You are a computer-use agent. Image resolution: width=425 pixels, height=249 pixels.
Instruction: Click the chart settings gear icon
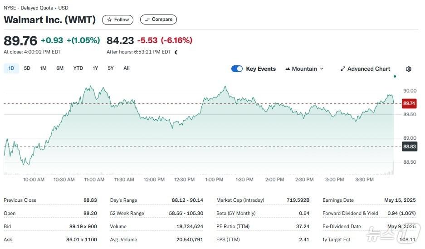tap(409, 69)
